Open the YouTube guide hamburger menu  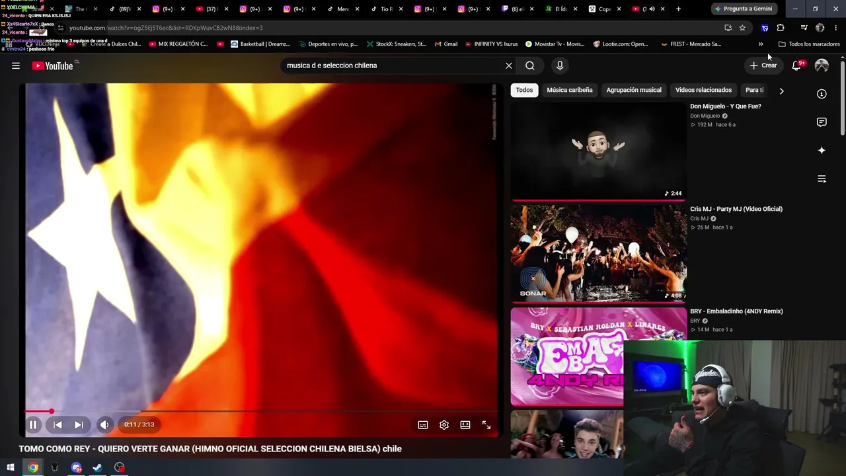16,65
